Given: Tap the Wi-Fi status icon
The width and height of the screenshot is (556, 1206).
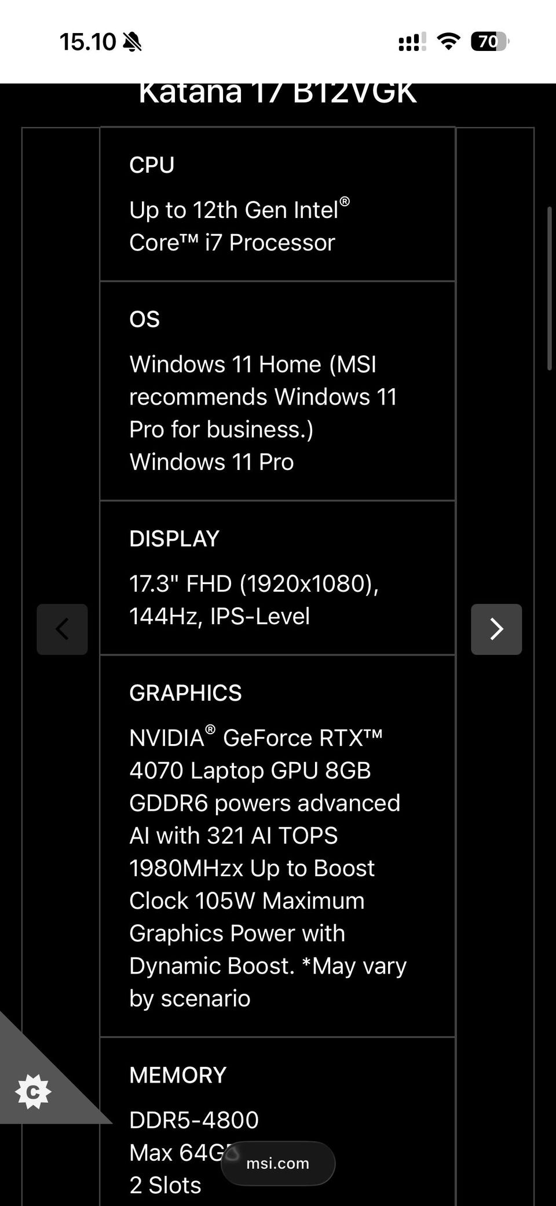Looking at the screenshot, I should tap(448, 42).
